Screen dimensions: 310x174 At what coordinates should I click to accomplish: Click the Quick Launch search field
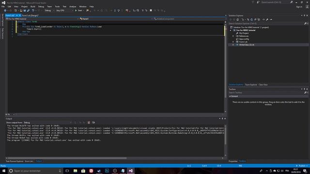point(275,2)
